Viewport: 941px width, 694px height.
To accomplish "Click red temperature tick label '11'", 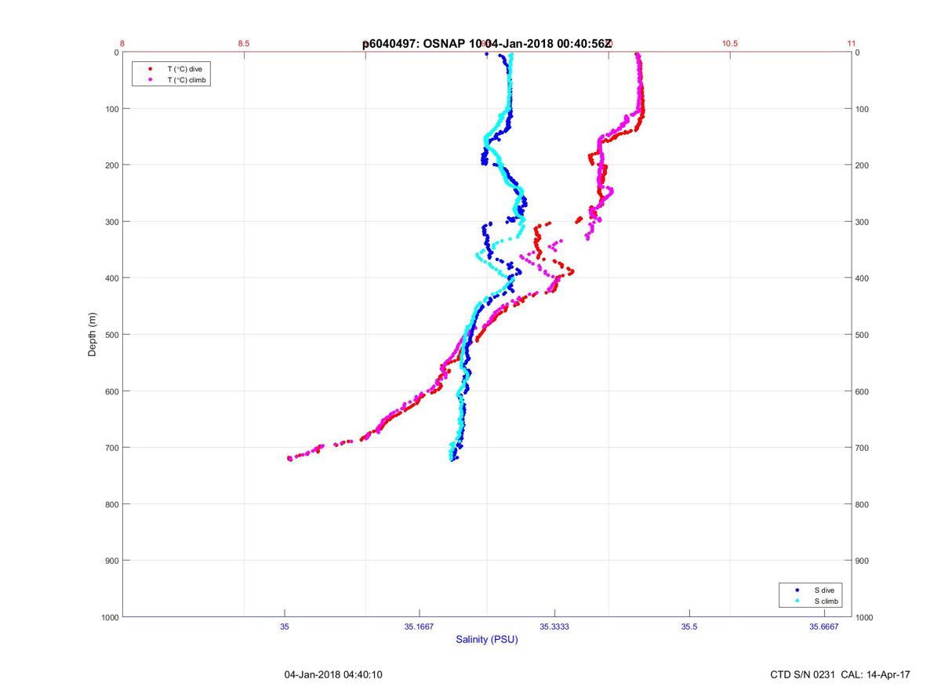I will tap(852, 44).
